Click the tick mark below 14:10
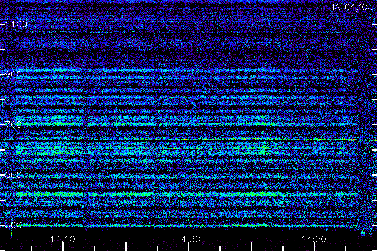This screenshot has height=251, width=377. point(63,247)
